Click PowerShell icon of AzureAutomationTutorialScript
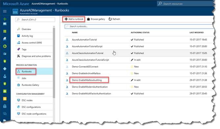The width and height of the screenshot is (220, 129). pos(67,46)
